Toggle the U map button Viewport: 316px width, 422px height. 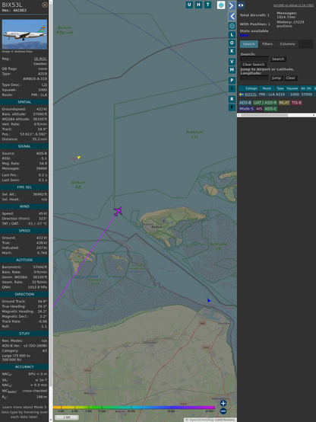(189, 5)
